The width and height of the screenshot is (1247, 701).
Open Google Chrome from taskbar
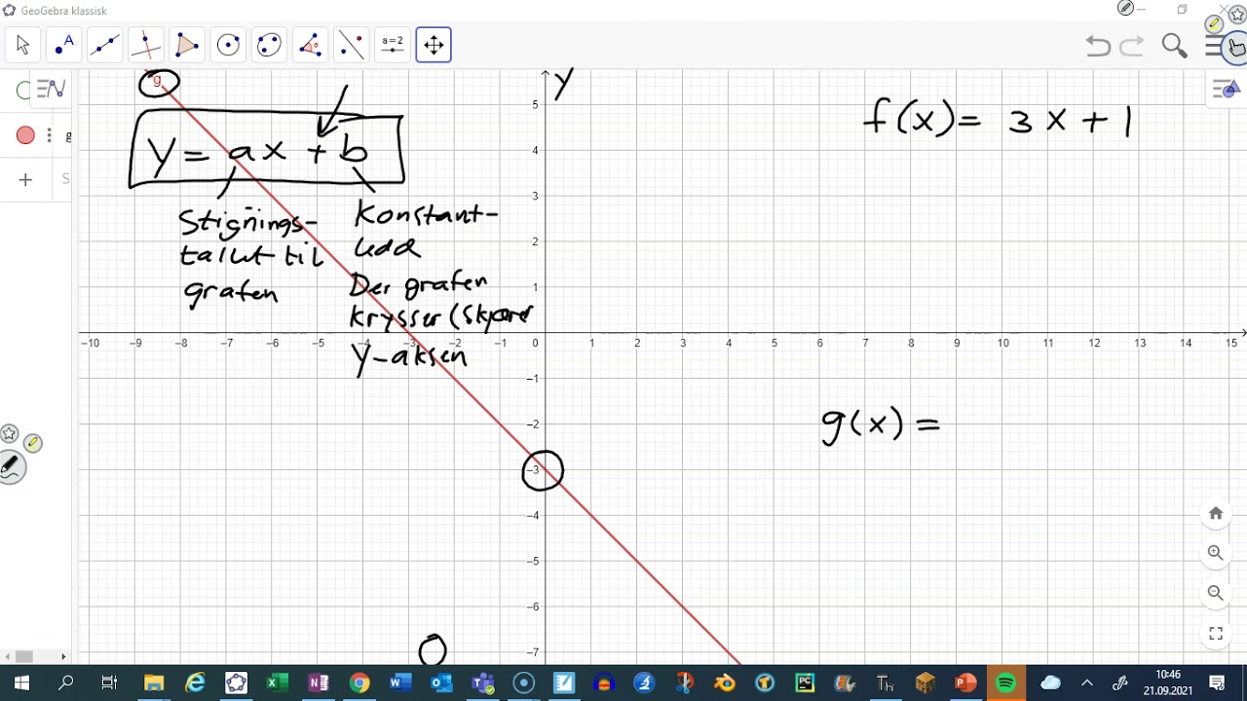(359, 683)
